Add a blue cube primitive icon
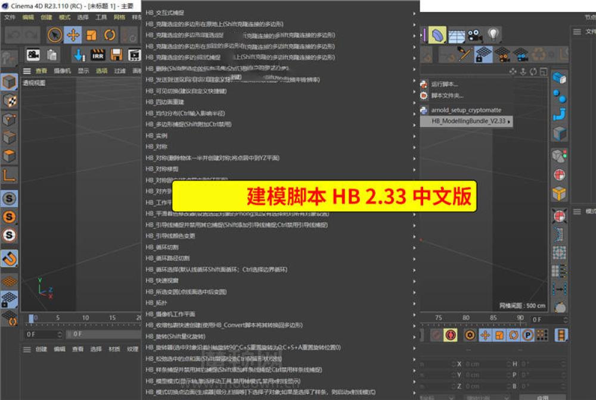This screenshot has width=596, height=400. (560, 78)
